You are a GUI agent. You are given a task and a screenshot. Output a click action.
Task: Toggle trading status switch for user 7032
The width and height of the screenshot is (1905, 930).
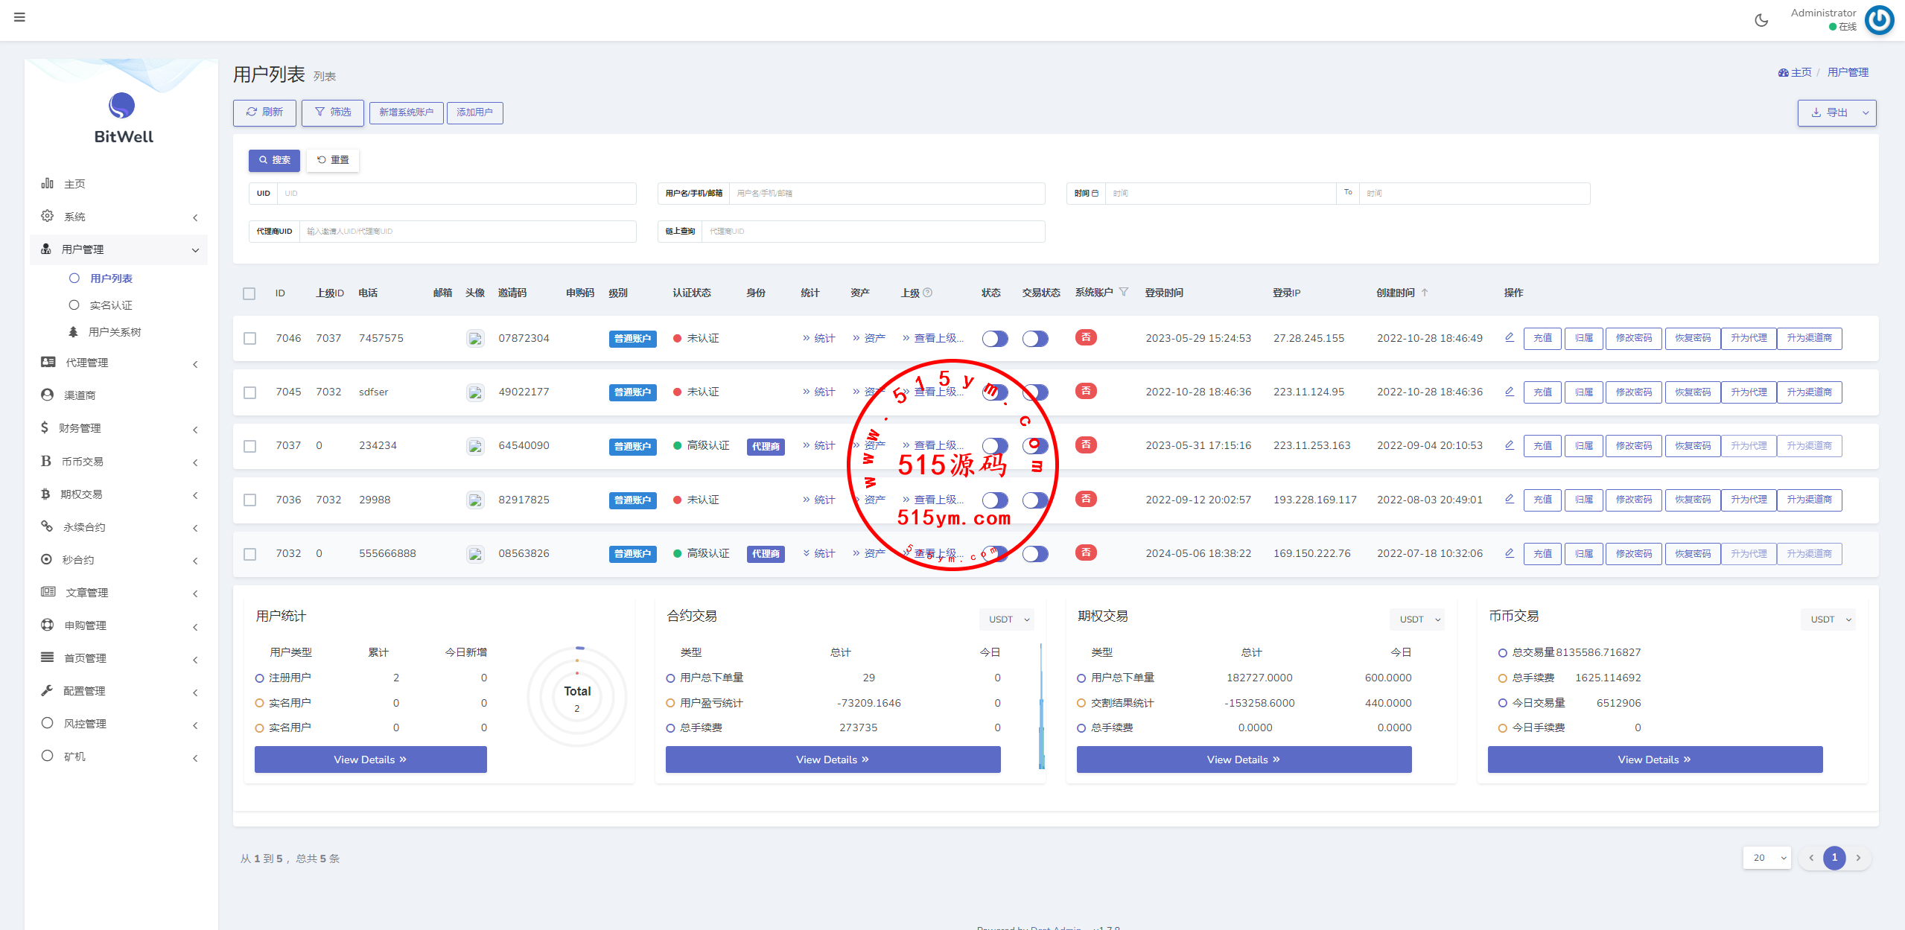tap(1034, 554)
